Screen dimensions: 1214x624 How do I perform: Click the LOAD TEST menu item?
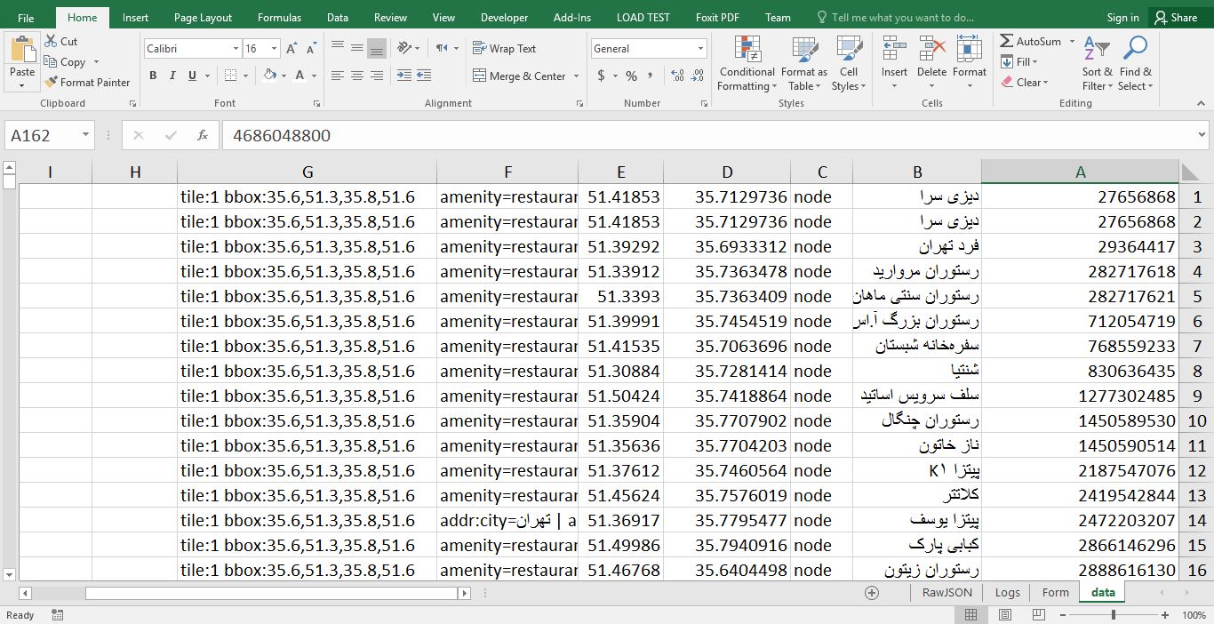coord(642,17)
